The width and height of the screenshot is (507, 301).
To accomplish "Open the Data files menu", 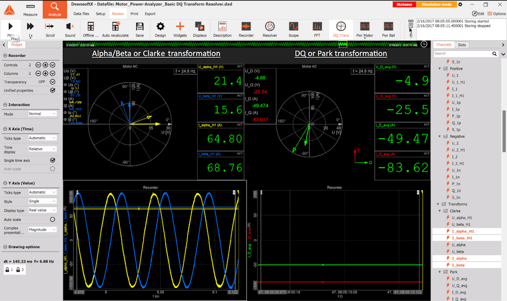I will tap(81, 13).
